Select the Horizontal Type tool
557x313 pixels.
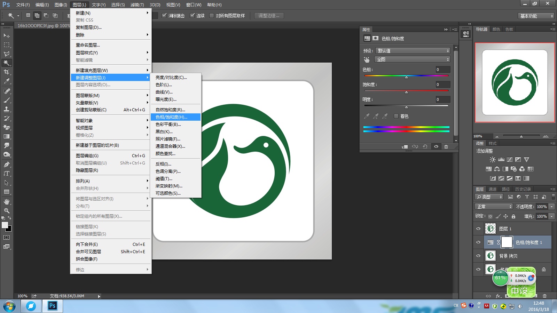[x=7, y=174]
